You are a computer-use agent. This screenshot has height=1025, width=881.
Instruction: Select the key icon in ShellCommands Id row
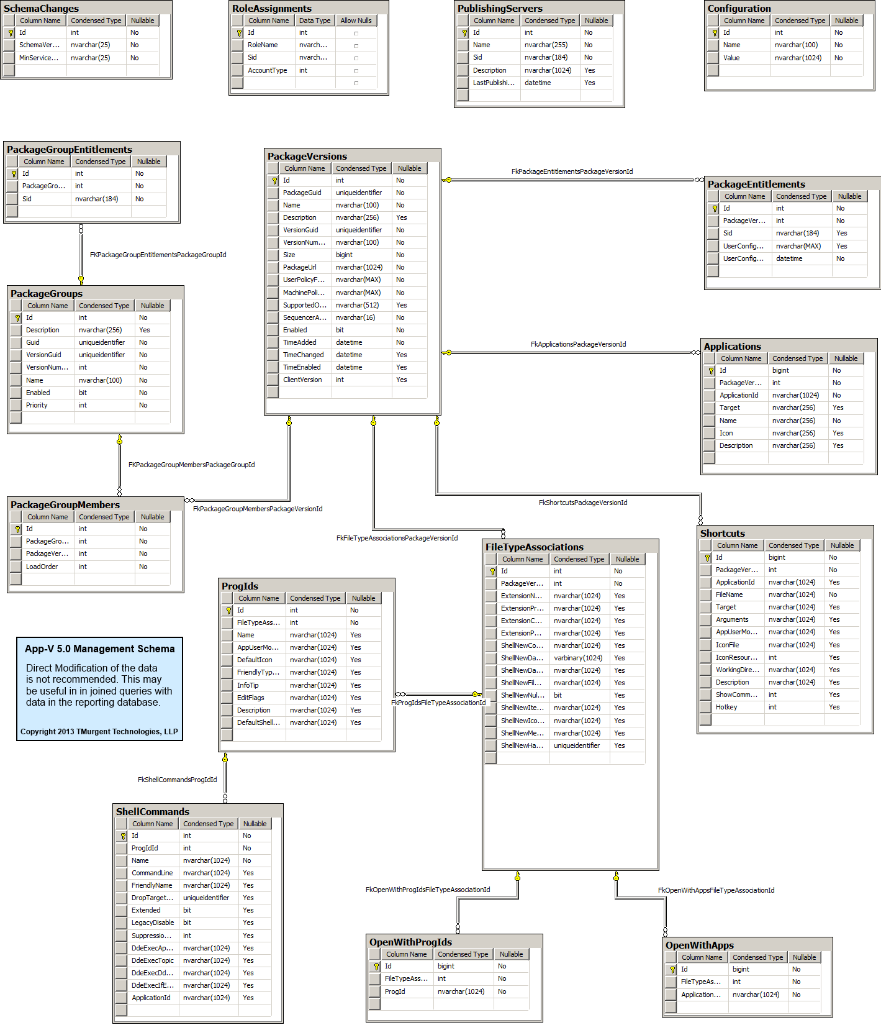click(x=123, y=836)
